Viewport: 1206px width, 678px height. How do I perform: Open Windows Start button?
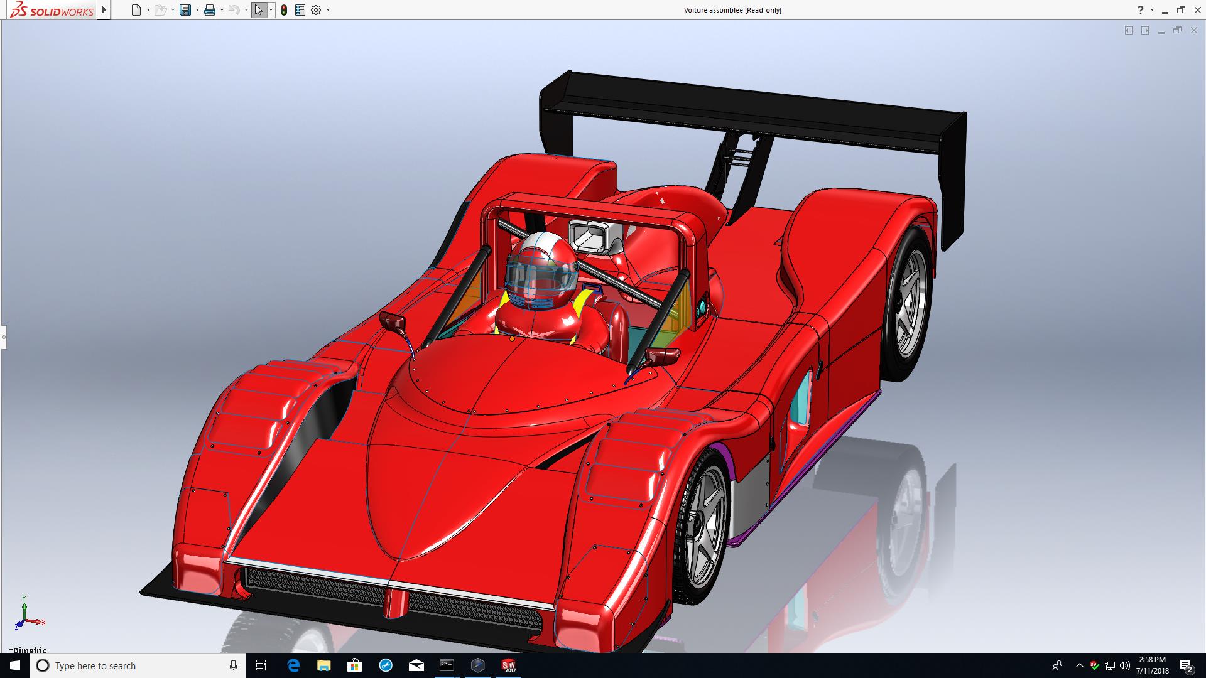tap(15, 665)
